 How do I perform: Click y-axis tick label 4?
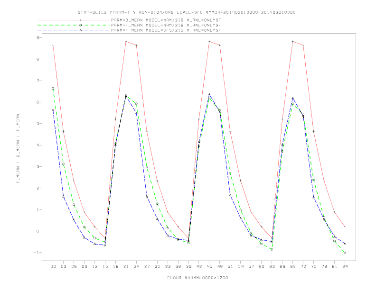click(38, 145)
